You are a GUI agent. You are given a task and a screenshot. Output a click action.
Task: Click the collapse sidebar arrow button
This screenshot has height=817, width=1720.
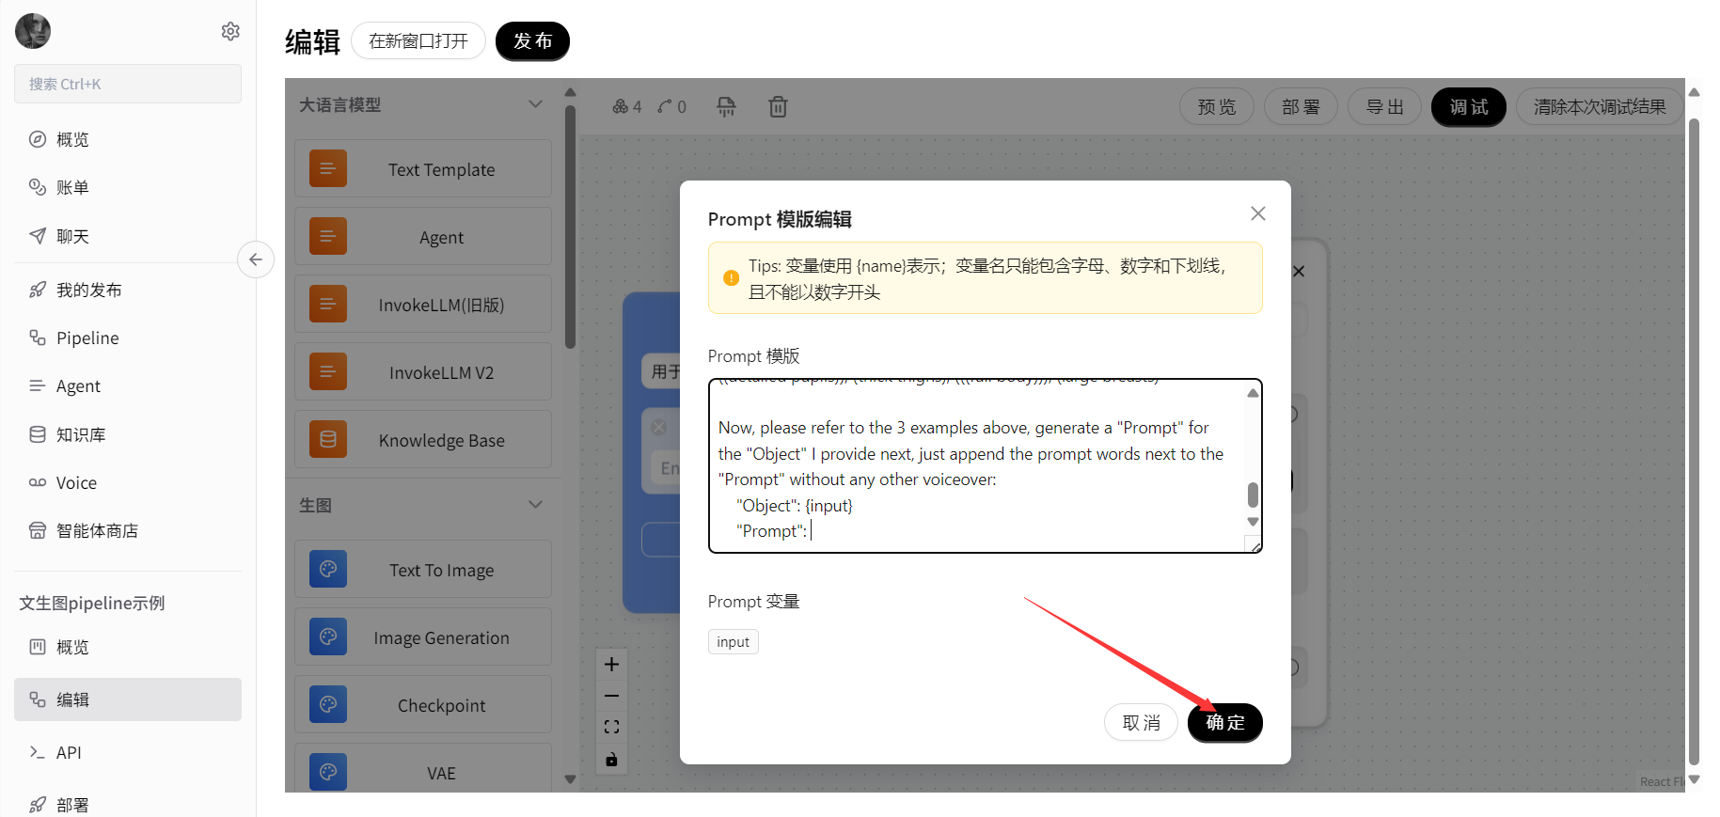256,259
